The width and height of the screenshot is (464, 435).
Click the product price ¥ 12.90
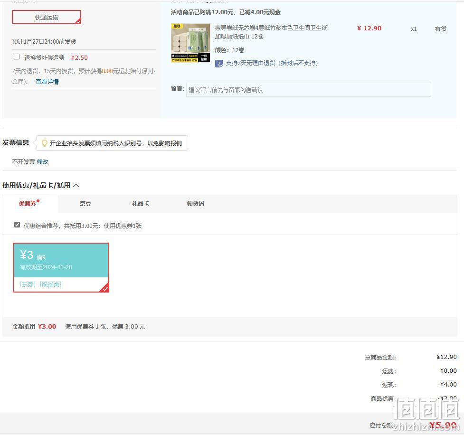click(x=369, y=28)
